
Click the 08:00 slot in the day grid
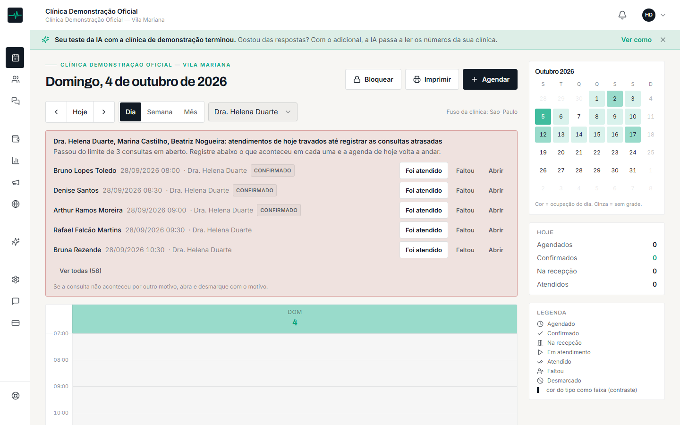[x=295, y=373]
